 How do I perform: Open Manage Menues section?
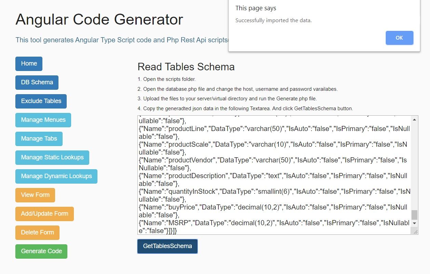(x=43, y=120)
